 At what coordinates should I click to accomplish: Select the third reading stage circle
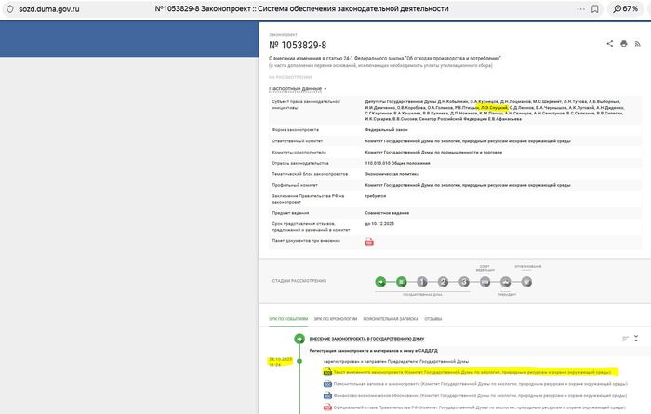(x=464, y=281)
